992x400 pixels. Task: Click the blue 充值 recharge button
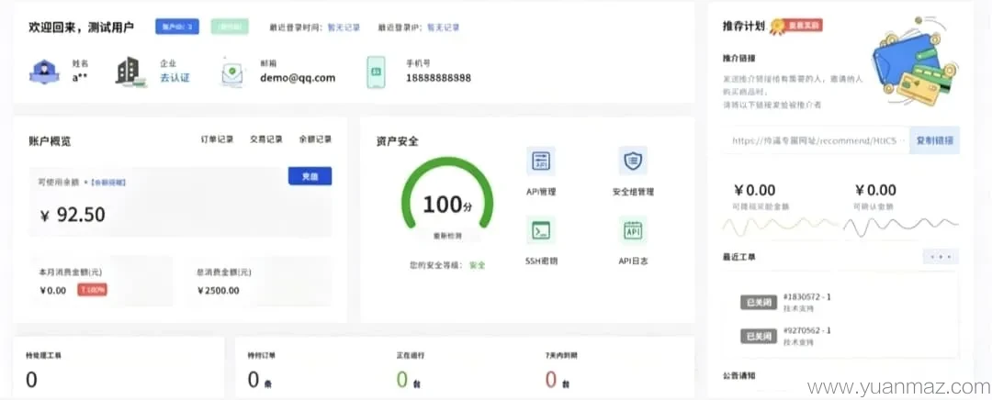pyautogui.click(x=310, y=176)
